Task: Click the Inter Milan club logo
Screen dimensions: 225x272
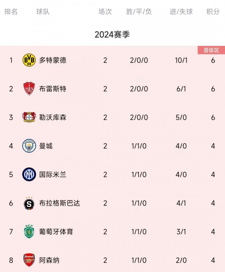Action: [x=29, y=174]
